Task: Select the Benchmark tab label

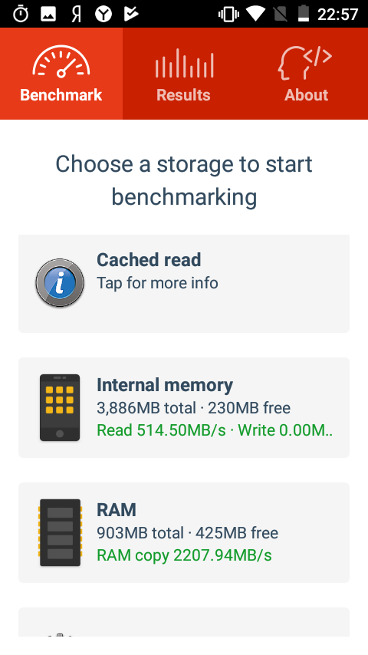Action: pos(61,95)
